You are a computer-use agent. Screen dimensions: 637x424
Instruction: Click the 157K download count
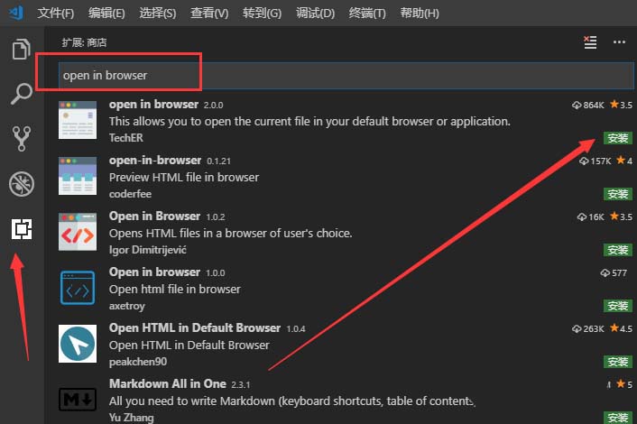595,161
